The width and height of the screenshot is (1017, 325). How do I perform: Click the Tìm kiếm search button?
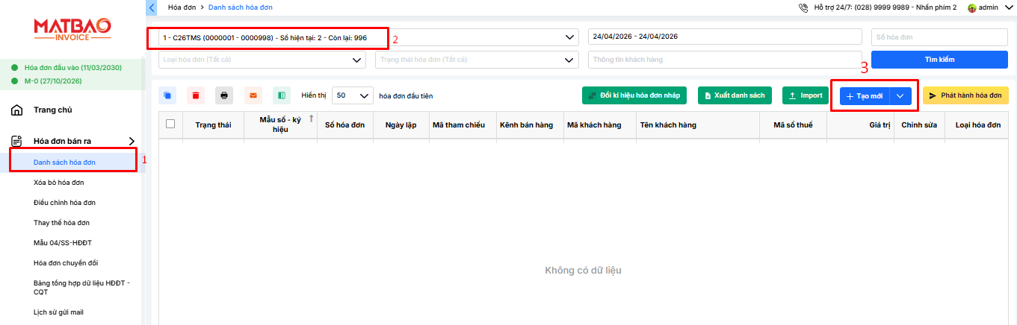(x=939, y=60)
